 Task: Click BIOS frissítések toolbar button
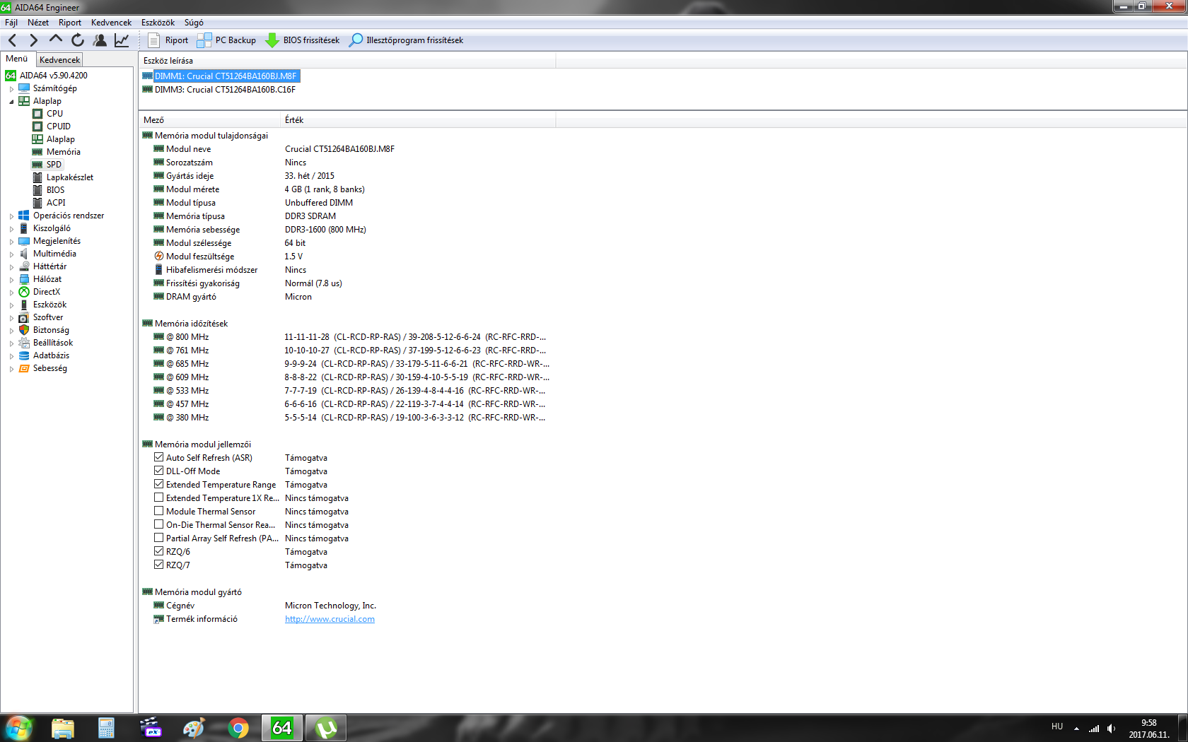click(x=302, y=40)
